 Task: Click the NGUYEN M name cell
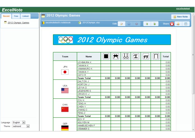point(89,122)
